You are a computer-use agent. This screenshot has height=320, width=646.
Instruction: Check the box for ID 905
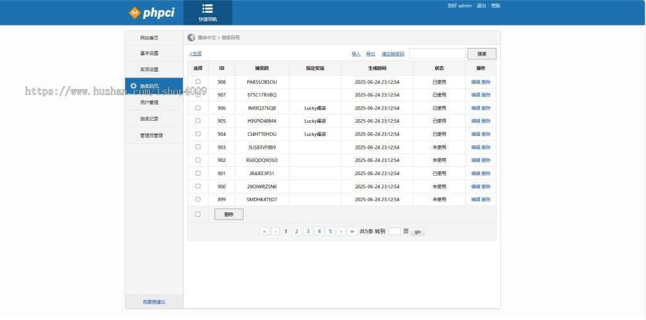197,121
